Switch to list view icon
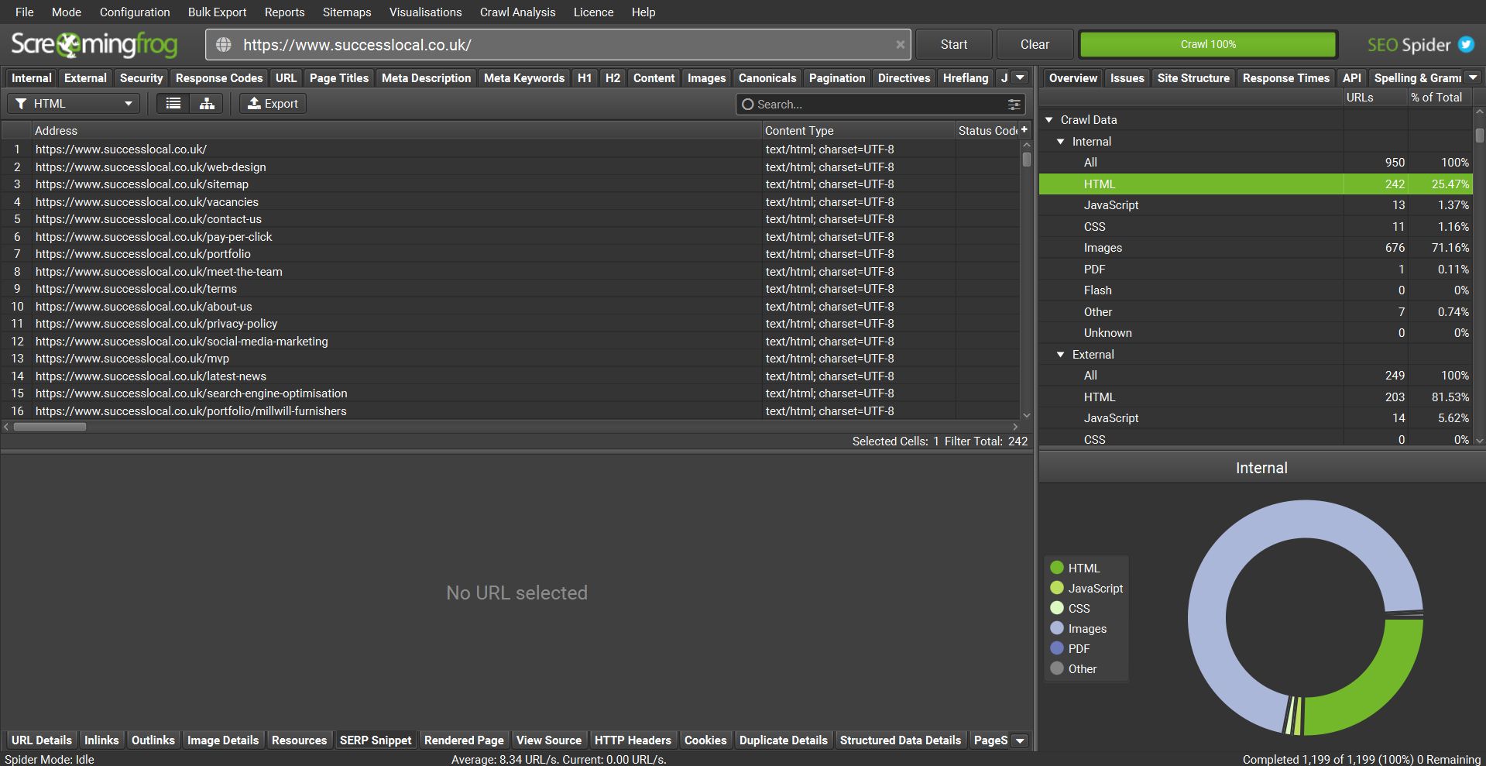The height and width of the screenshot is (766, 1486). click(x=173, y=104)
